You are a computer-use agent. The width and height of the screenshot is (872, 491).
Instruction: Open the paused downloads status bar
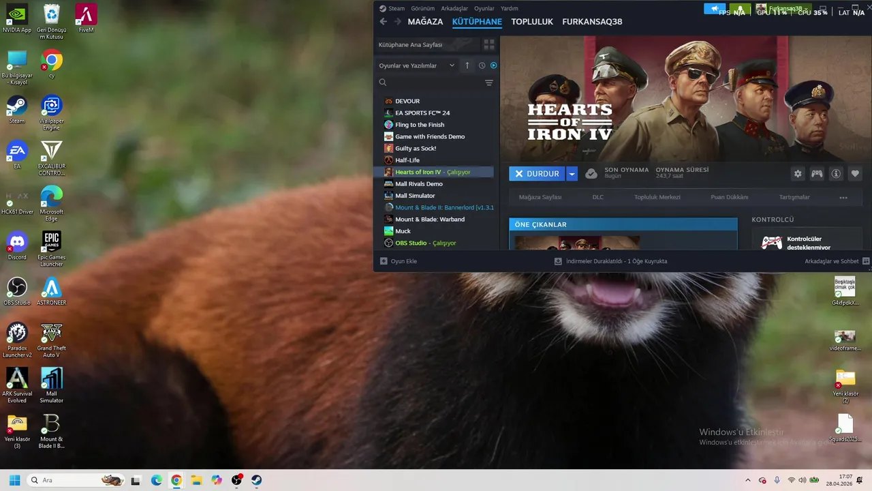(610, 261)
